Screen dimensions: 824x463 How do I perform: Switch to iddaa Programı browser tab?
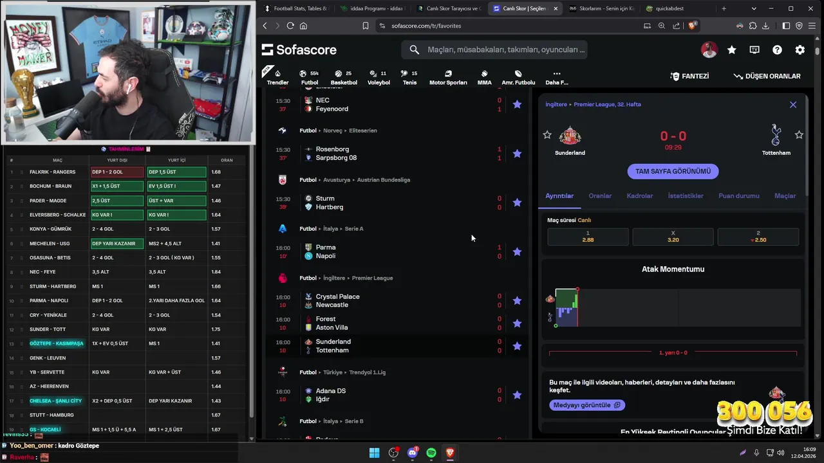pos(371,8)
